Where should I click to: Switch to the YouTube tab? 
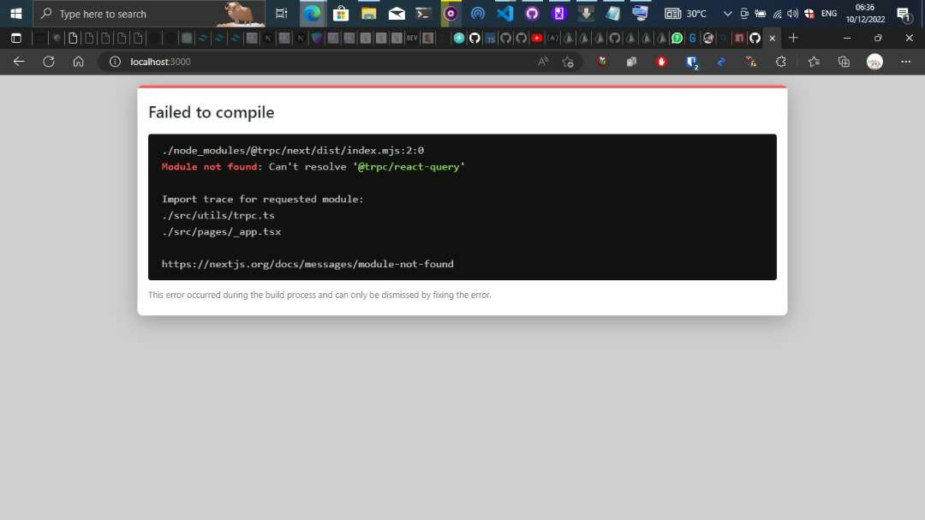click(x=537, y=39)
